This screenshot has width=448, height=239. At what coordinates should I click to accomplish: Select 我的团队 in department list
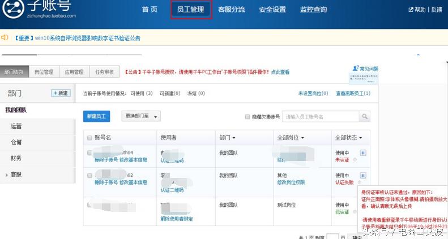16,110
